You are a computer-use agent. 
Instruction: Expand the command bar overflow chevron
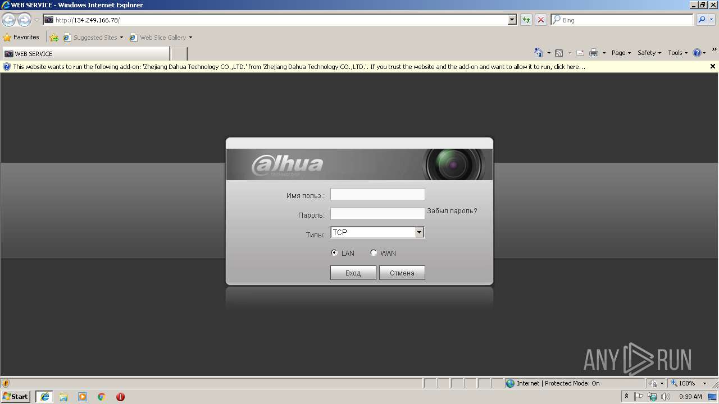pyautogui.click(x=715, y=50)
